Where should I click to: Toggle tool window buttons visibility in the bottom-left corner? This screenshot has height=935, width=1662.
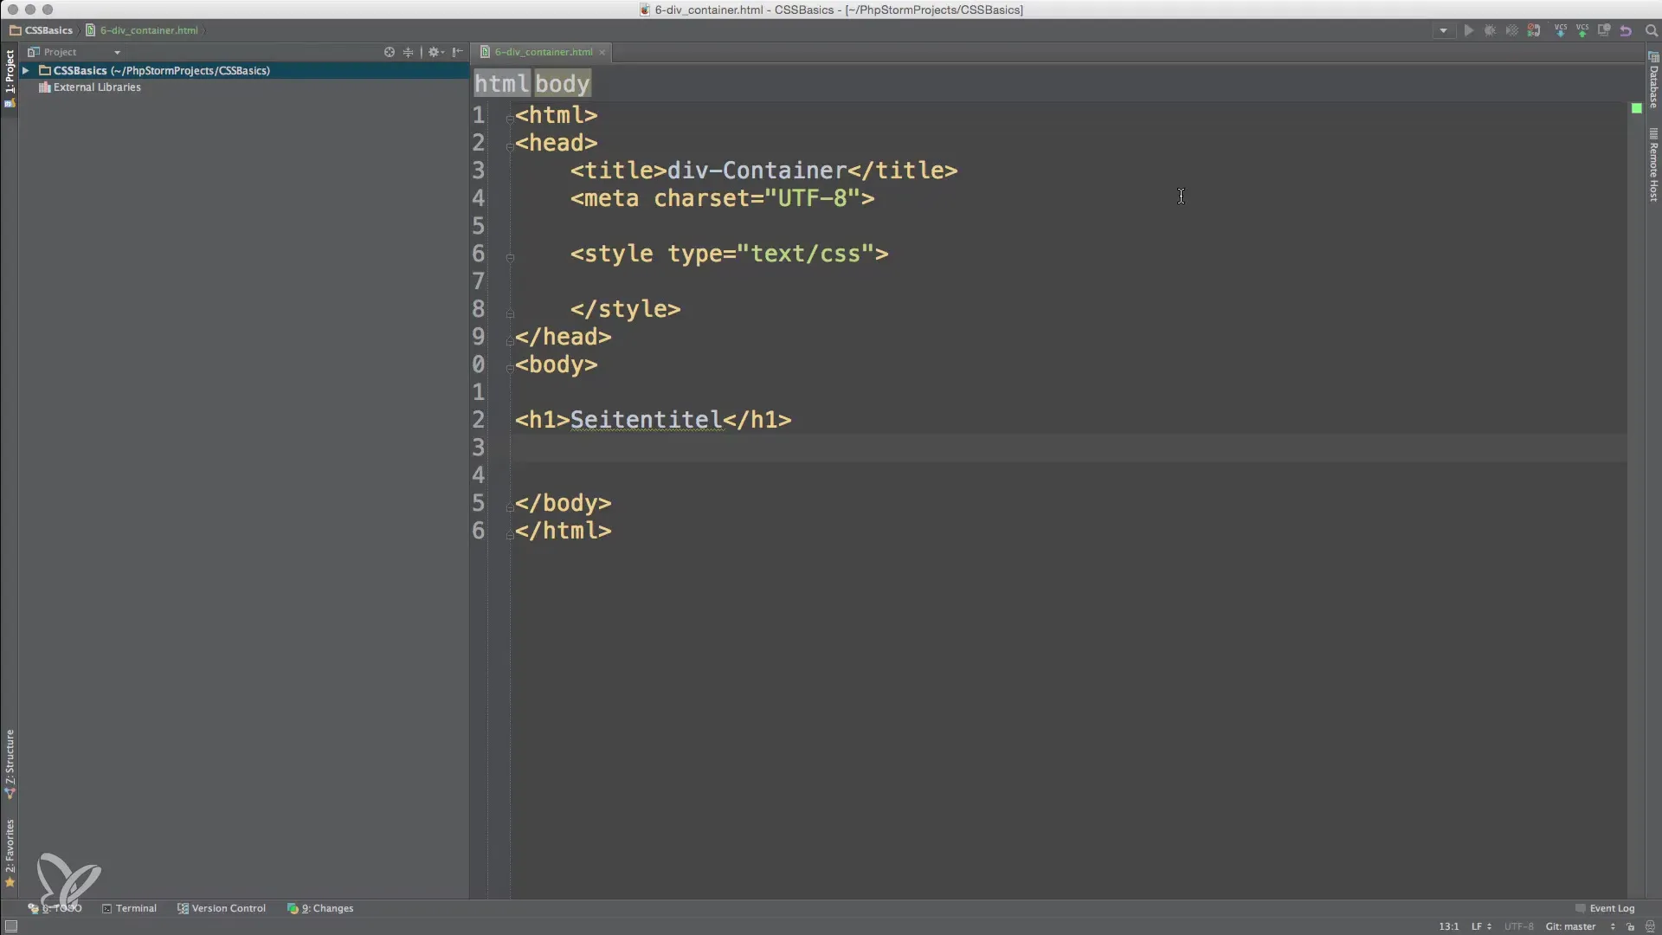click(x=10, y=926)
